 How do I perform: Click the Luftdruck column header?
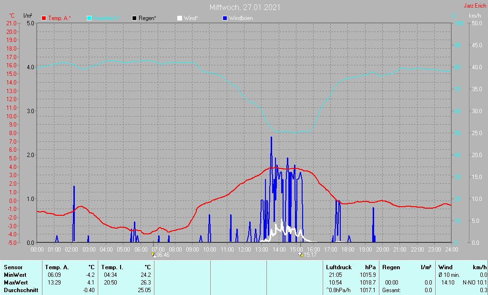(338, 267)
